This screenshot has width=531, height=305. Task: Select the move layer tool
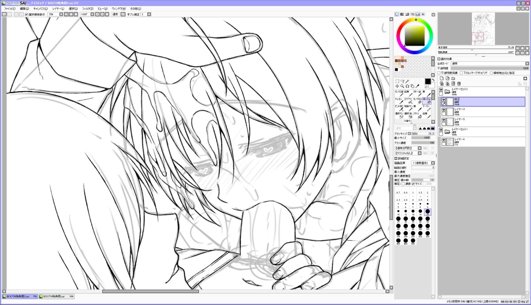click(397, 86)
